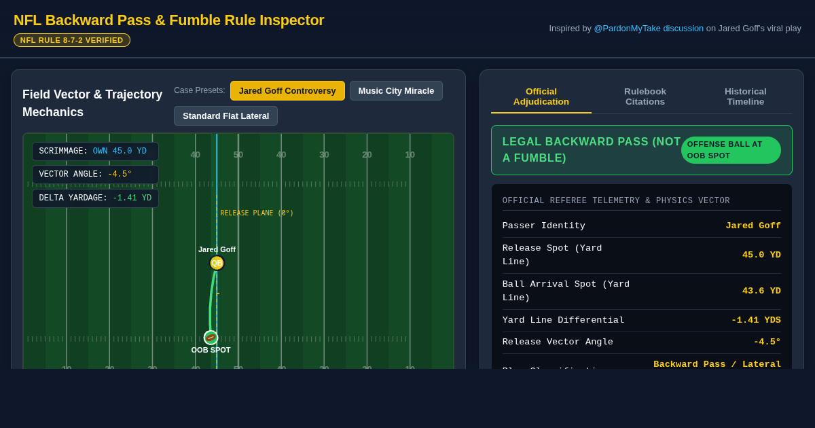This screenshot has width=815, height=428.
Task: Click the Jared Goff player label on field
Action: tap(217, 249)
